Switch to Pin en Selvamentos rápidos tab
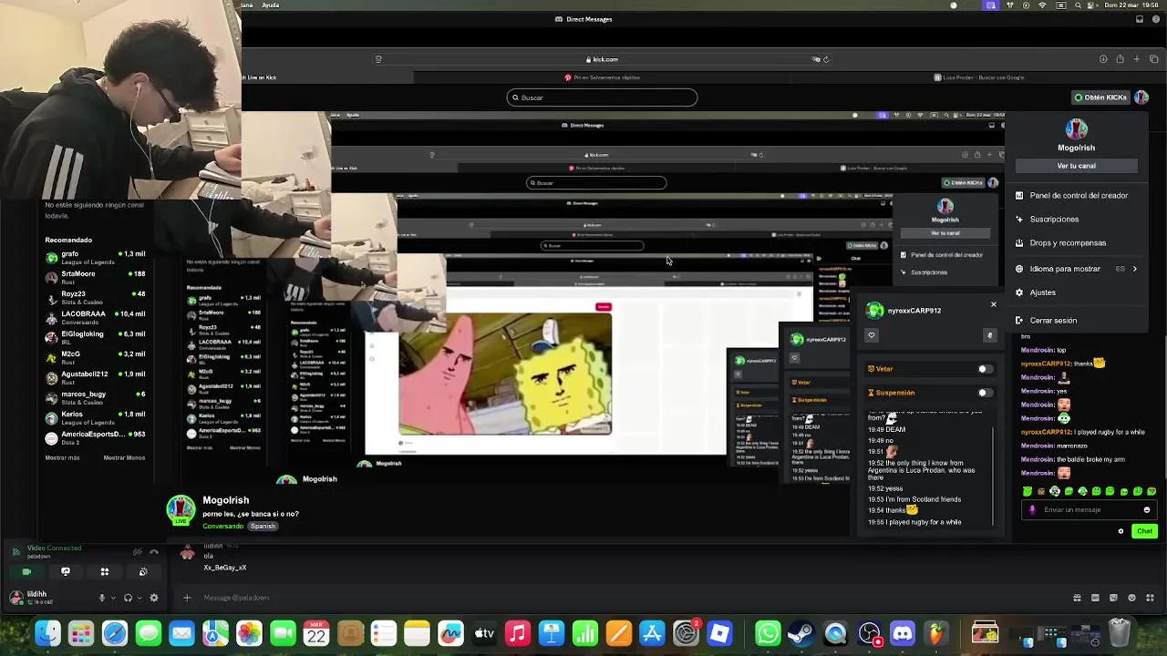This screenshot has width=1167, height=656. [x=602, y=77]
